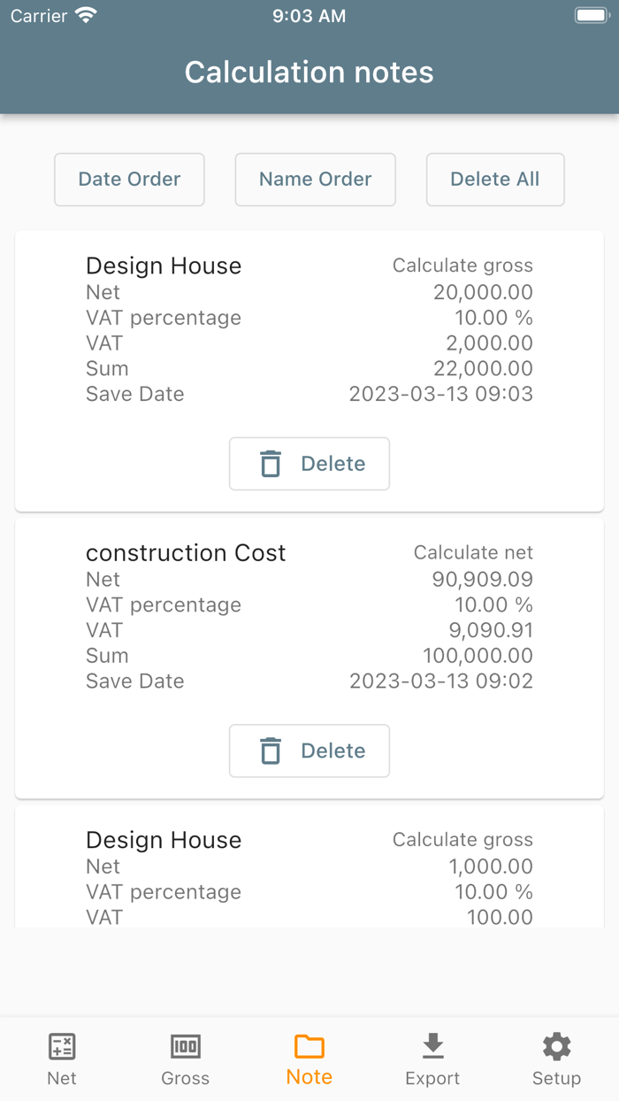Delete the construction Cost calculation note
This screenshot has width=619, height=1101.
pos(309,751)
